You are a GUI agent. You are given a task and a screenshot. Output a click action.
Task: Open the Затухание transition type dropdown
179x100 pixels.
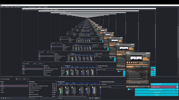coord(113,84)
